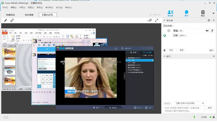Viewport: 217px width, 122px height.
Task: Click the 发送 send button
Action: coord(210,108)
